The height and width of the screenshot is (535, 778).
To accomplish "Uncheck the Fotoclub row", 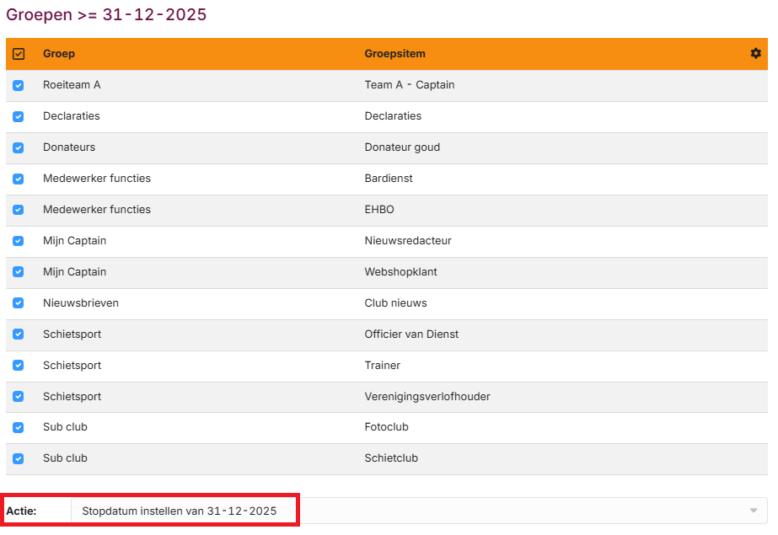I will (18, 428).
